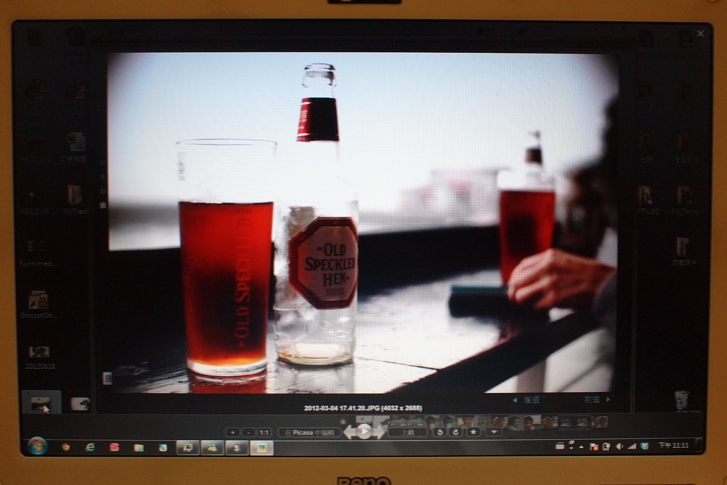Rotate the photo clockwise
The width and height of the screenshot is (727, 485).
[456, 432]
